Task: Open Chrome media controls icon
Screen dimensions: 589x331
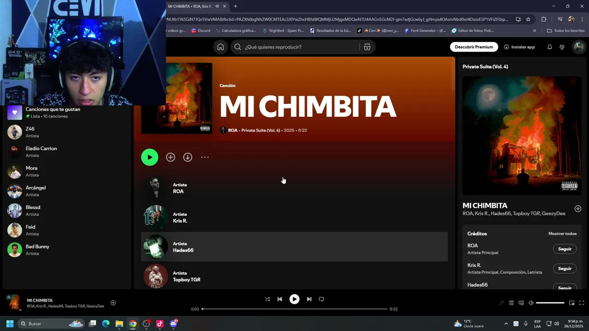Action: click(560, 19)
